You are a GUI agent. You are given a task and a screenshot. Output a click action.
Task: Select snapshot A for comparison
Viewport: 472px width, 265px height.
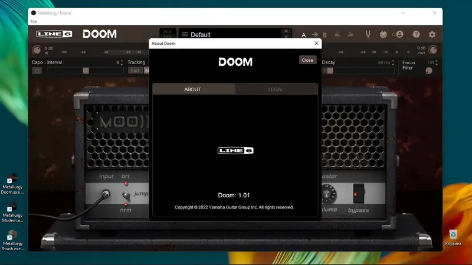(303, 35)
